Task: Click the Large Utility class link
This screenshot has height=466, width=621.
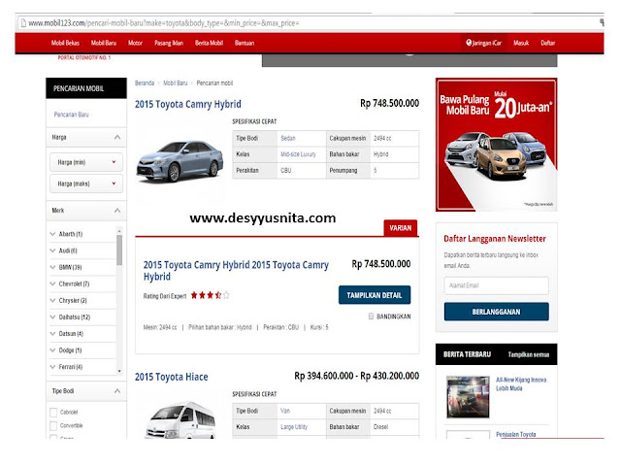Action: [x=294, y=427]
